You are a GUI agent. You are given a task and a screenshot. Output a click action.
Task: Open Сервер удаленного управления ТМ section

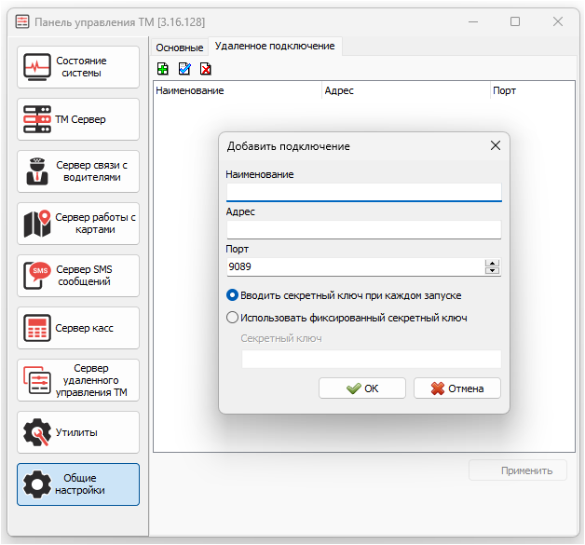(78, 380)
